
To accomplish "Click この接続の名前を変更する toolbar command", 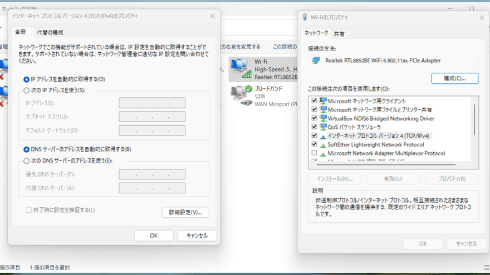I will (241, 47).
